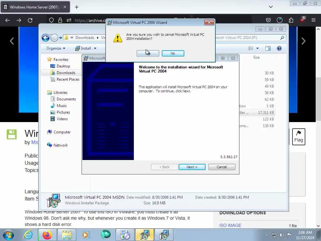Close the Windows Home Server (2007) tab

coord(65,7)
